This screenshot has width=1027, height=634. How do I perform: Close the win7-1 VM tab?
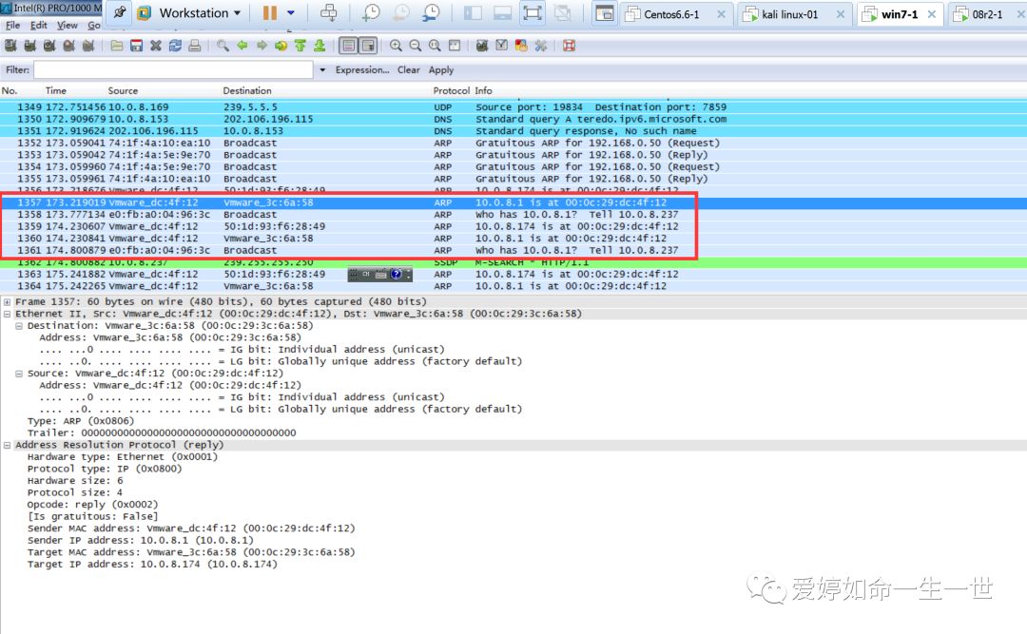(x=931, y=14)
